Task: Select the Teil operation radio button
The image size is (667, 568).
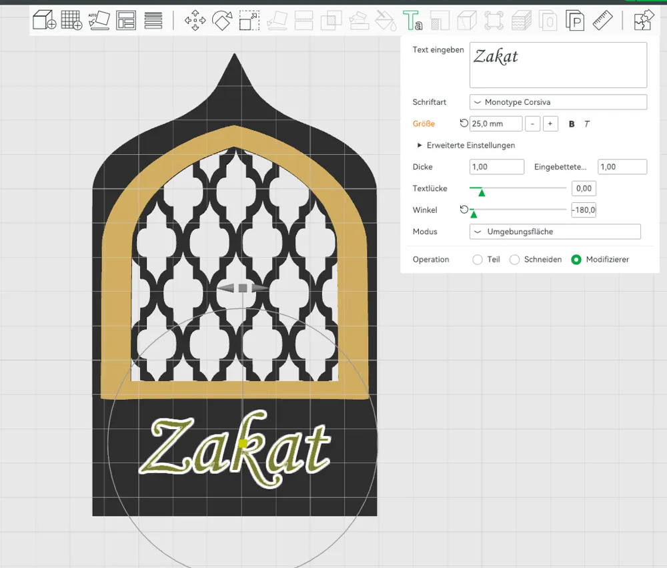Action: [478, 259]
